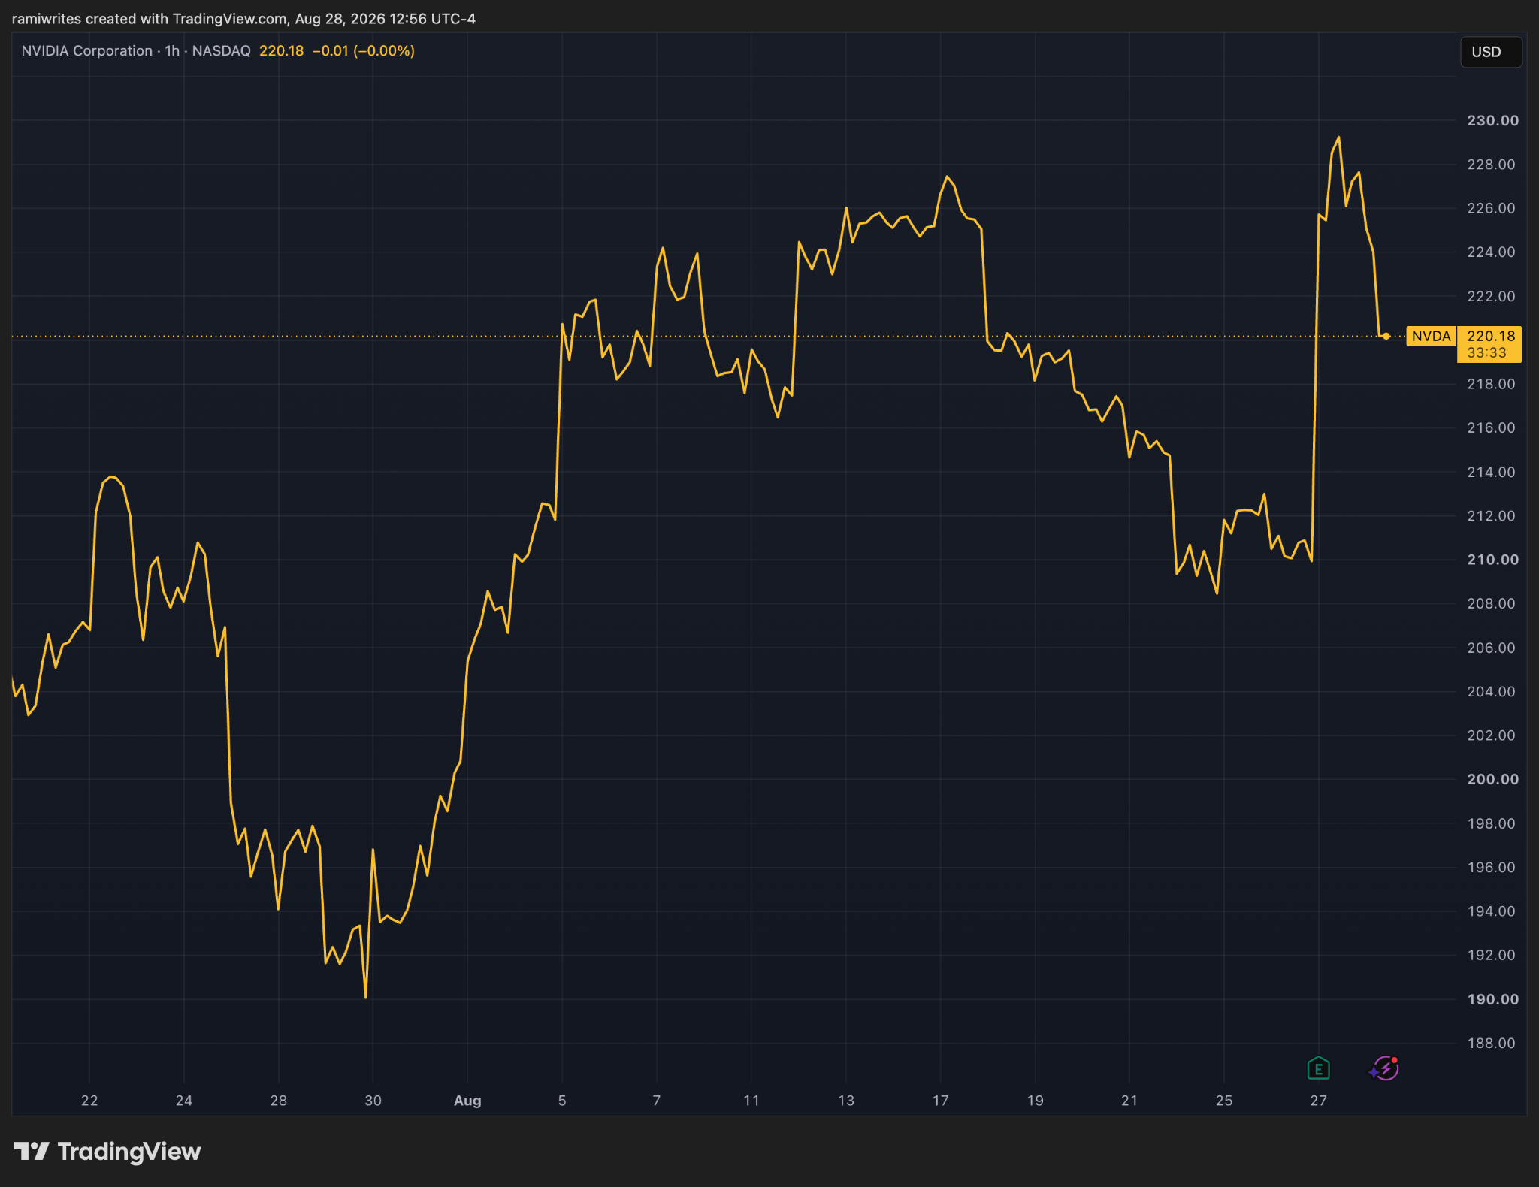Click date 5 on the time axis
Viewport: 1539px width, 1187px height.
pyautogui.click(x=562, y=1101)
